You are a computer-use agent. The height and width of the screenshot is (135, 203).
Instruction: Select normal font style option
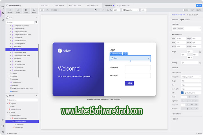coord(184,97)
